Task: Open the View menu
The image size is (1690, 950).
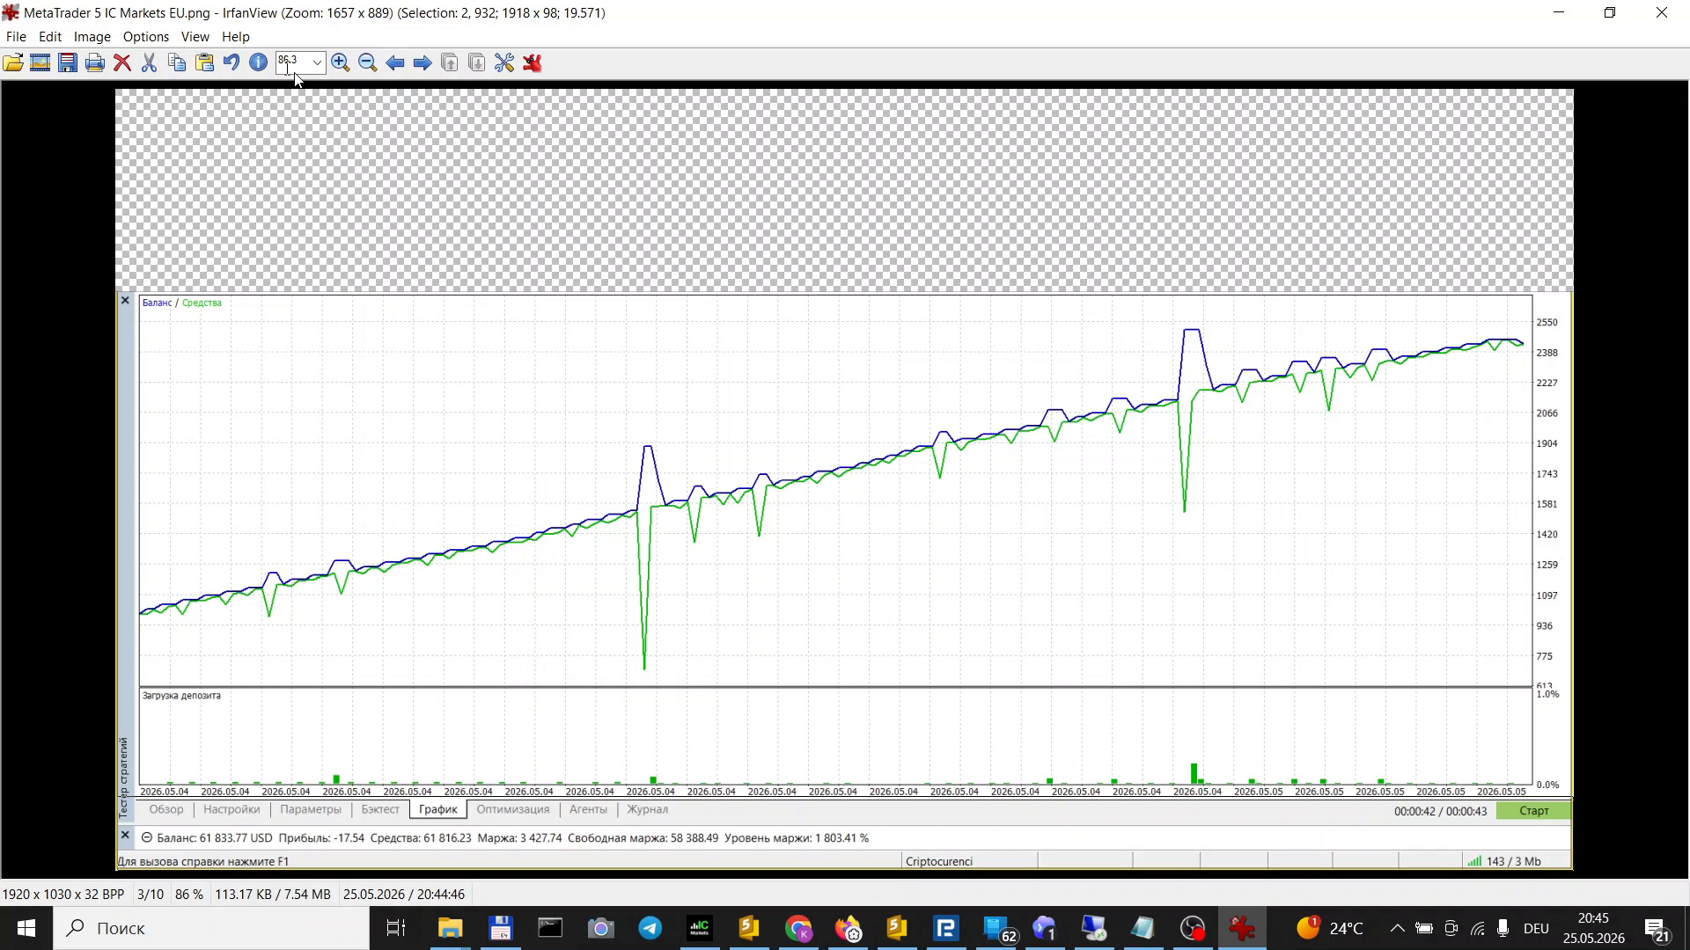Action: (x=195, y=37)
